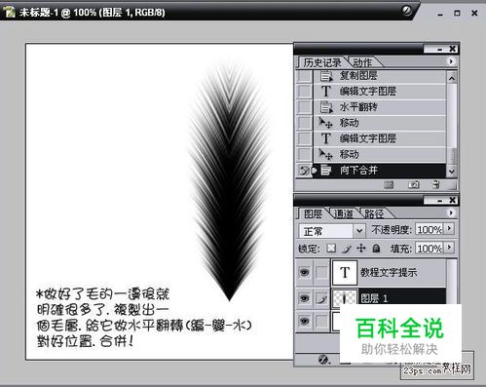
Task: Delete current history state with the trash icon
Action: (436, 185)
